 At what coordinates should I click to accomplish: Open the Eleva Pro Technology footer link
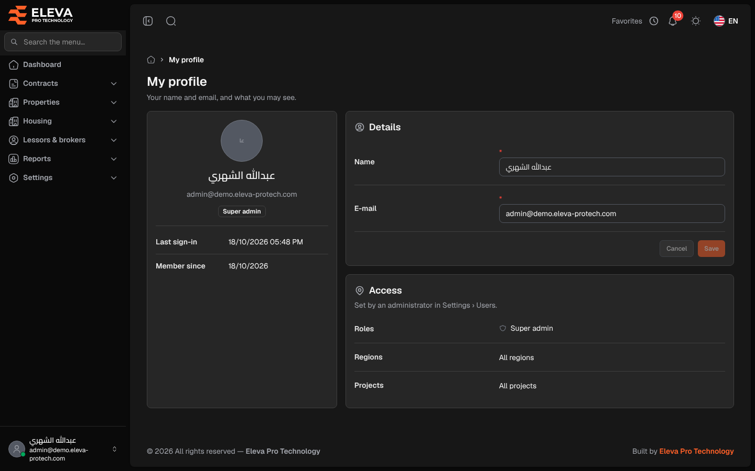coord(696,451)
